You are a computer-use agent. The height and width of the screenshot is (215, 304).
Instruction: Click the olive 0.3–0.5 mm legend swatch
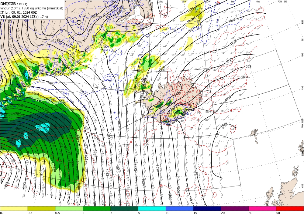pos(41,208)
